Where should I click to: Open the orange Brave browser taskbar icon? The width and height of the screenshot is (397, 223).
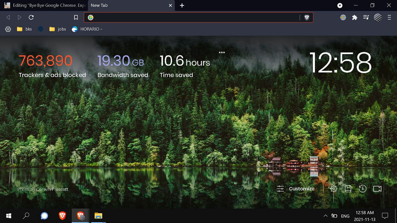[62, 216]
